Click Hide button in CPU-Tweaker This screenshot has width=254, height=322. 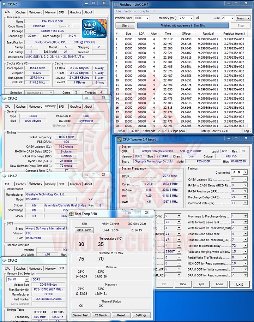[x=183, y=284]
